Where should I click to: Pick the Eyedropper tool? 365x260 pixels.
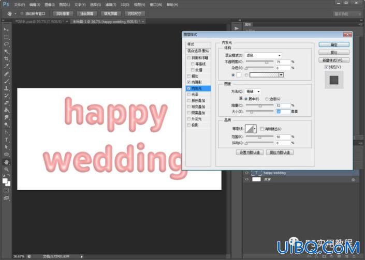tap(6, 66)
